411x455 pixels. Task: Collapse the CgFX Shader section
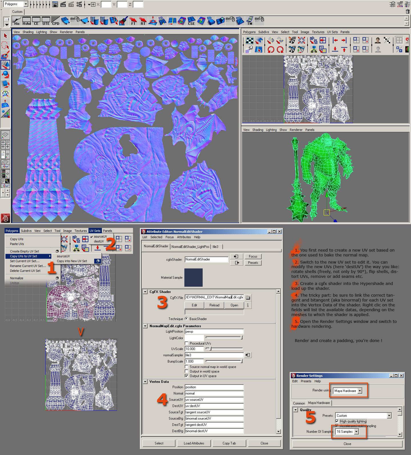[x=145, y=292]
